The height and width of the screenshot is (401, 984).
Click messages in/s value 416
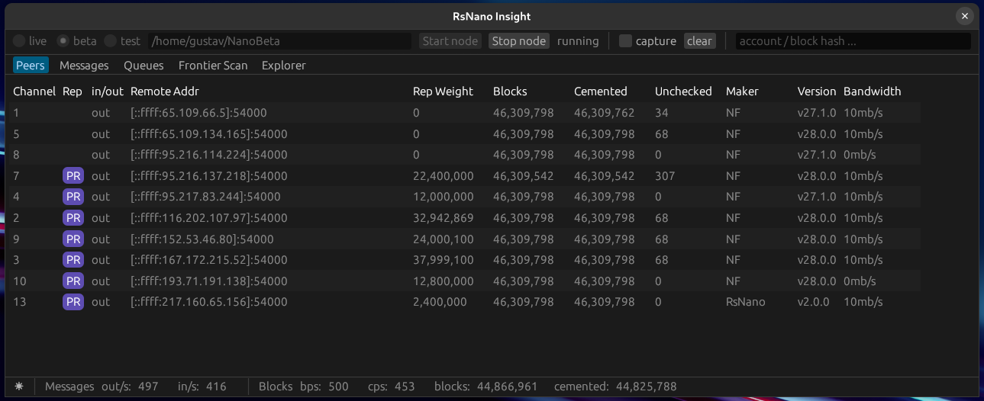coord(216,387)
